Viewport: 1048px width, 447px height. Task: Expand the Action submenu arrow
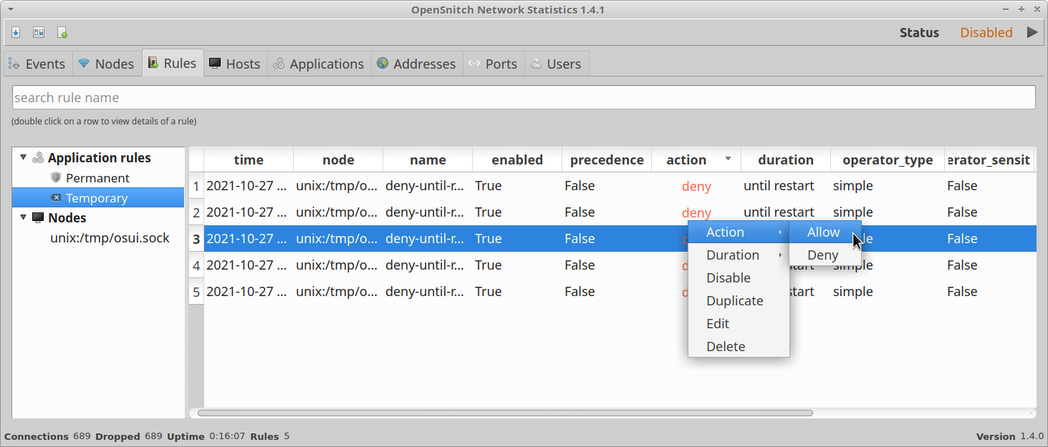780,232
